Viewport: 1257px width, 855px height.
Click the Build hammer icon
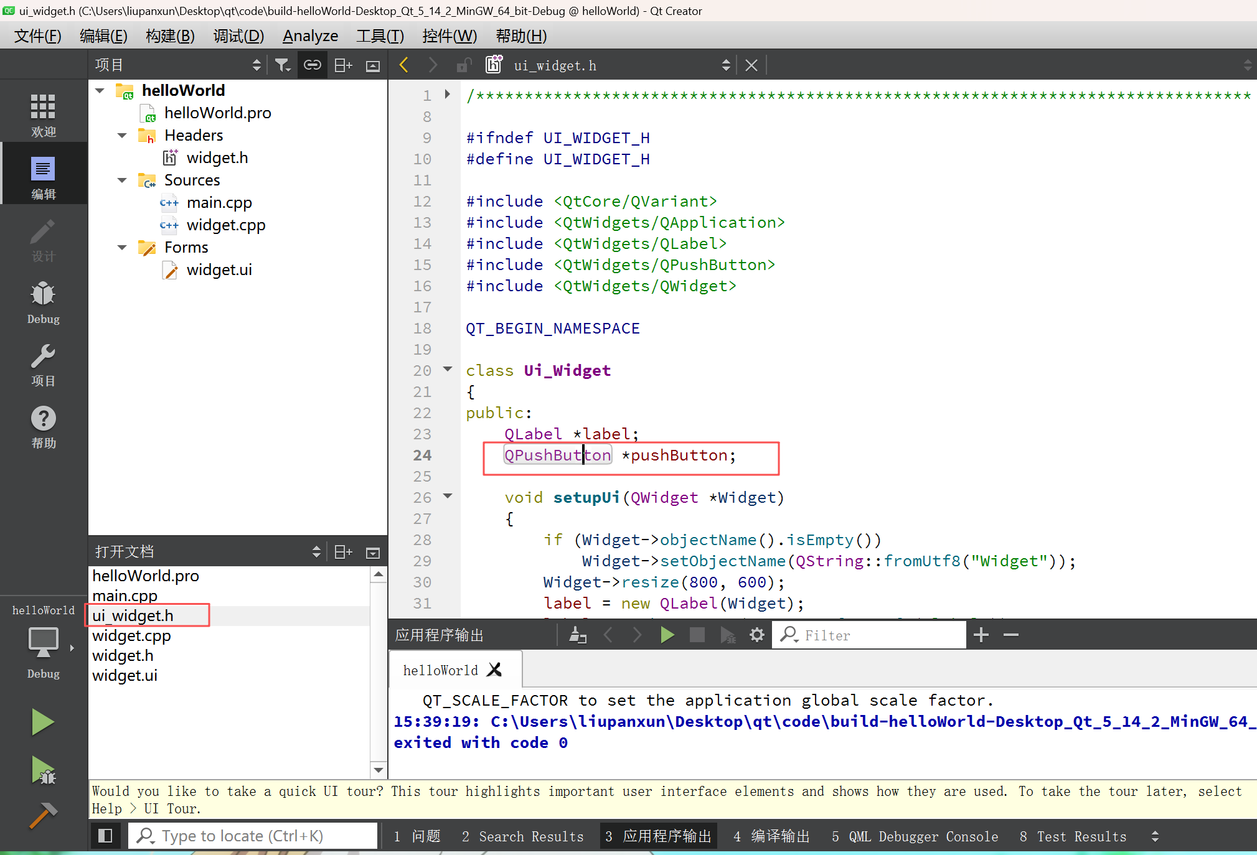click(42, 815)
